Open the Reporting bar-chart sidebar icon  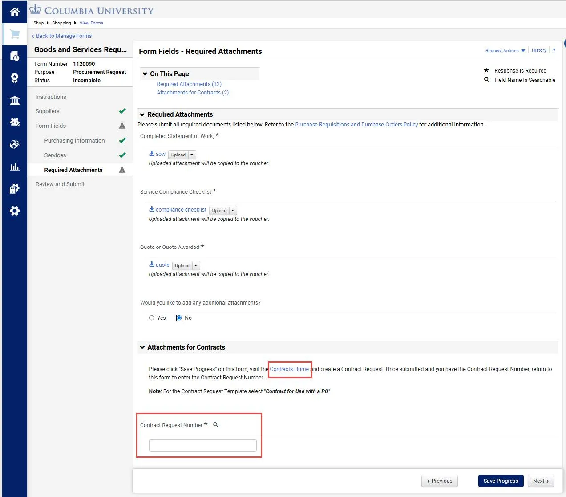click(x=15, y=167)
